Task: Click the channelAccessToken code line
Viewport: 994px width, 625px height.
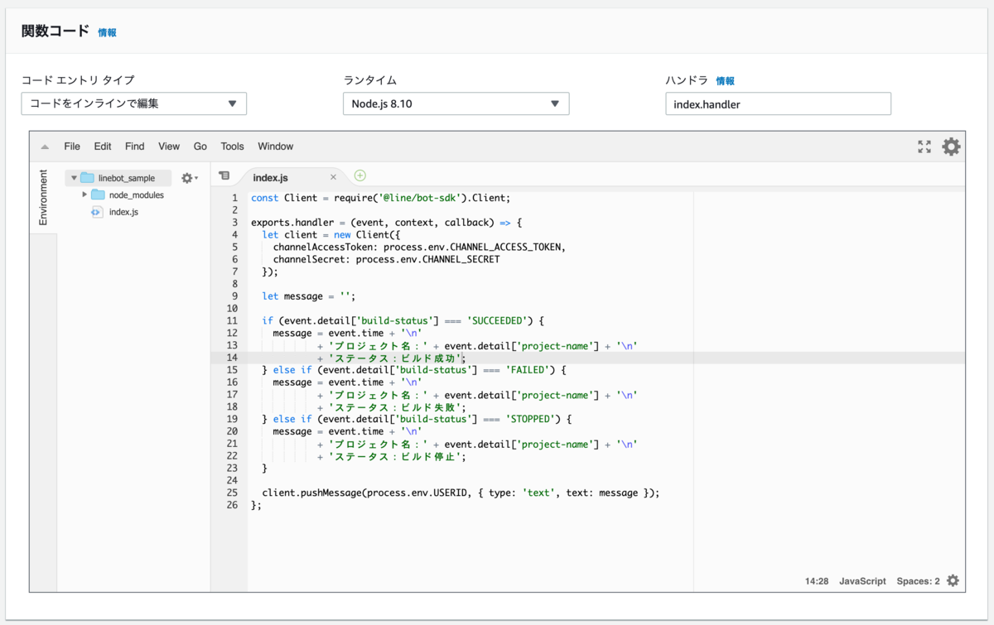Action: point(419,247)
